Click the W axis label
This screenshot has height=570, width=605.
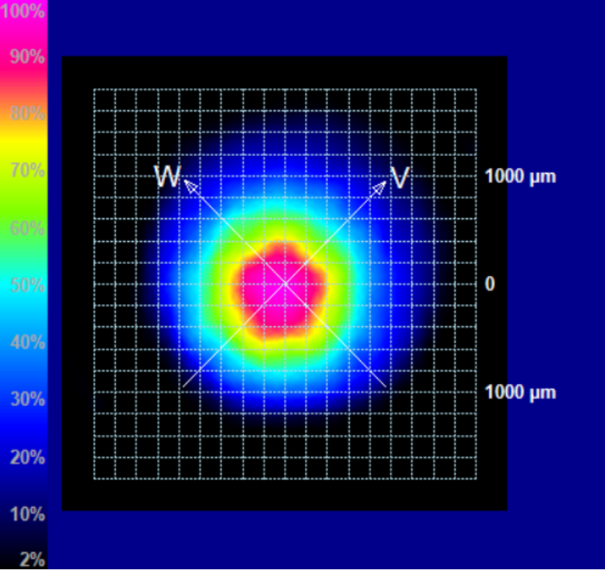166,177
